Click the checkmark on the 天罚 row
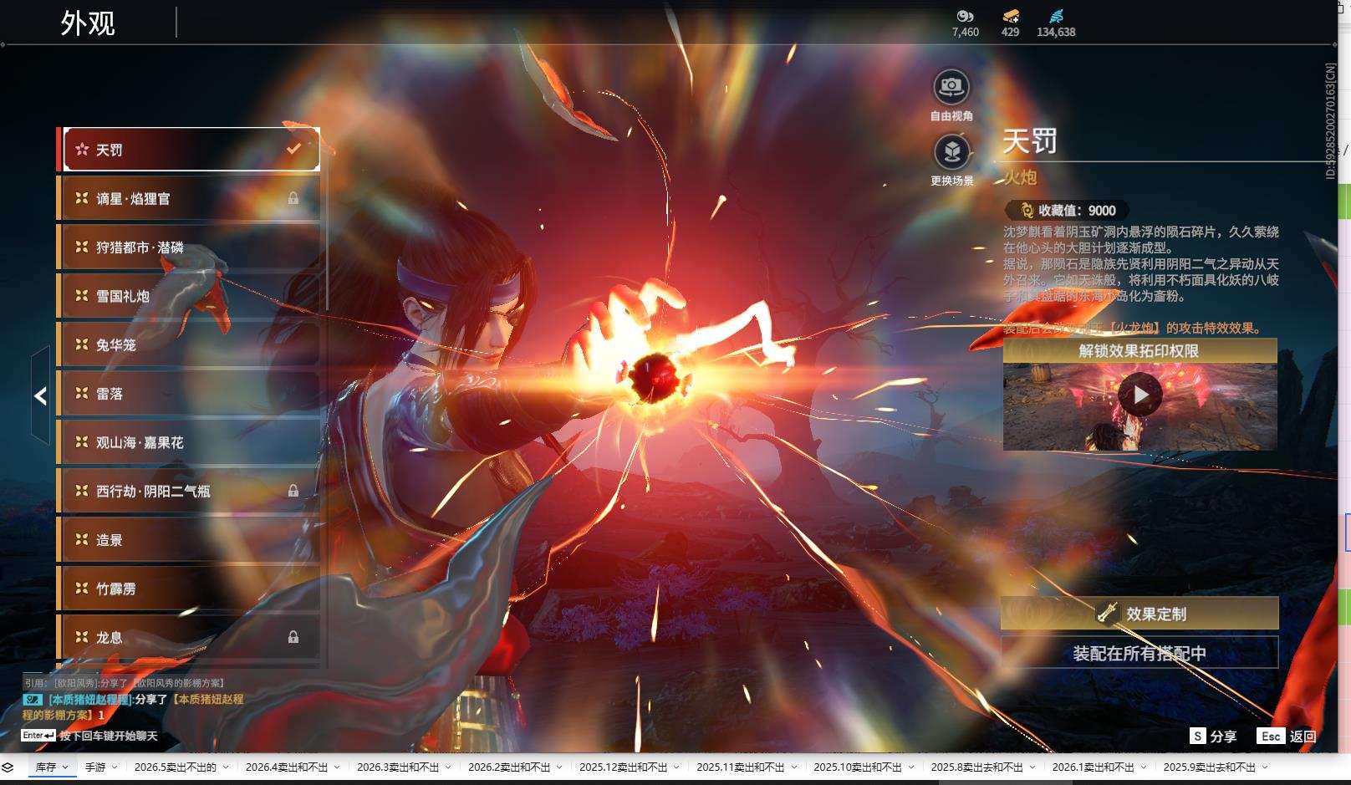 (x=293, y=149)
